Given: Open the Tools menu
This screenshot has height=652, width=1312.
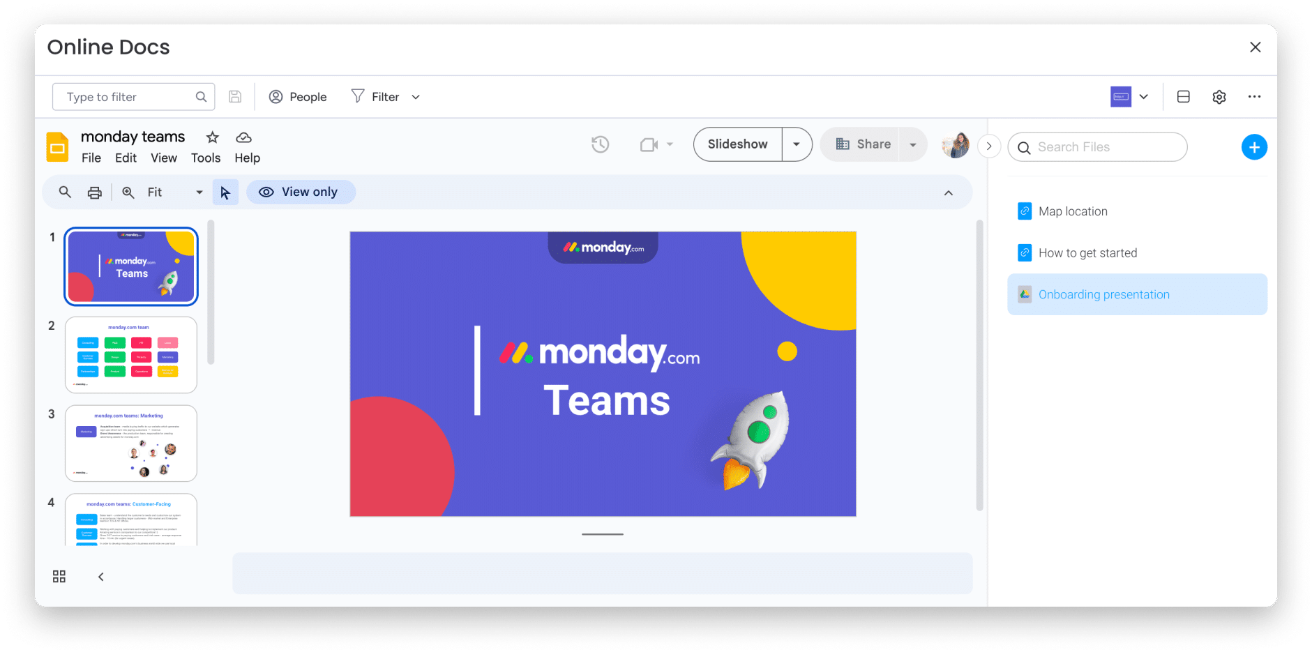Looking at the screenshot, I should 206,158.
